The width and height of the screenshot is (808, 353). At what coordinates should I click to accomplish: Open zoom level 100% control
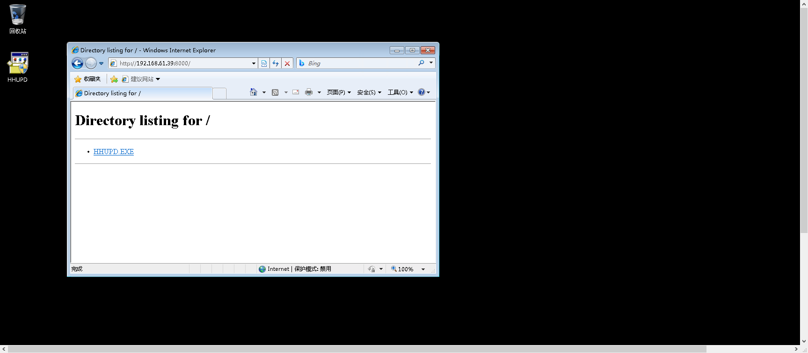403,269
